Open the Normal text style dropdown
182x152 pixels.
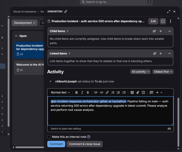tap(60, 92)
